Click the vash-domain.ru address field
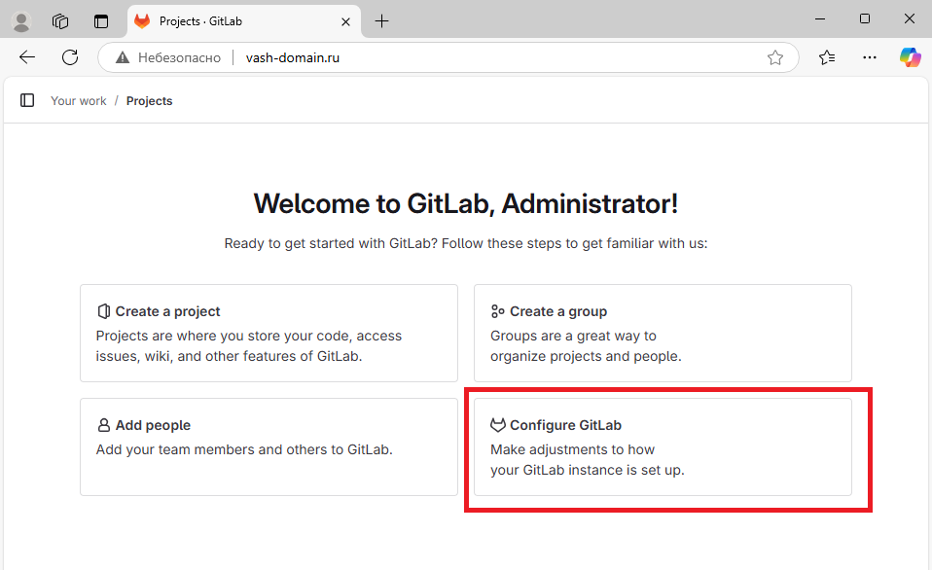Viewport: 932px width, 570px height. (448, 57)
